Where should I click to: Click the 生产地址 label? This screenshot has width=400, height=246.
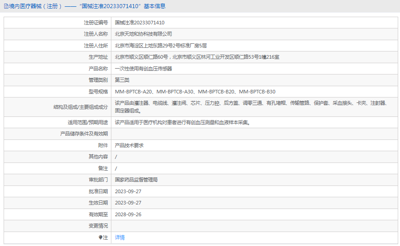(98, 57)
